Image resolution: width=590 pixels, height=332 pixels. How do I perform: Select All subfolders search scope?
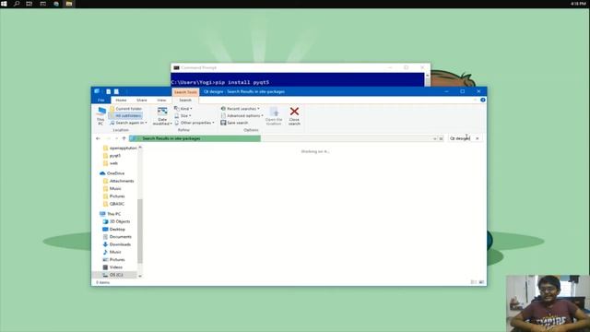click(125, 115)
